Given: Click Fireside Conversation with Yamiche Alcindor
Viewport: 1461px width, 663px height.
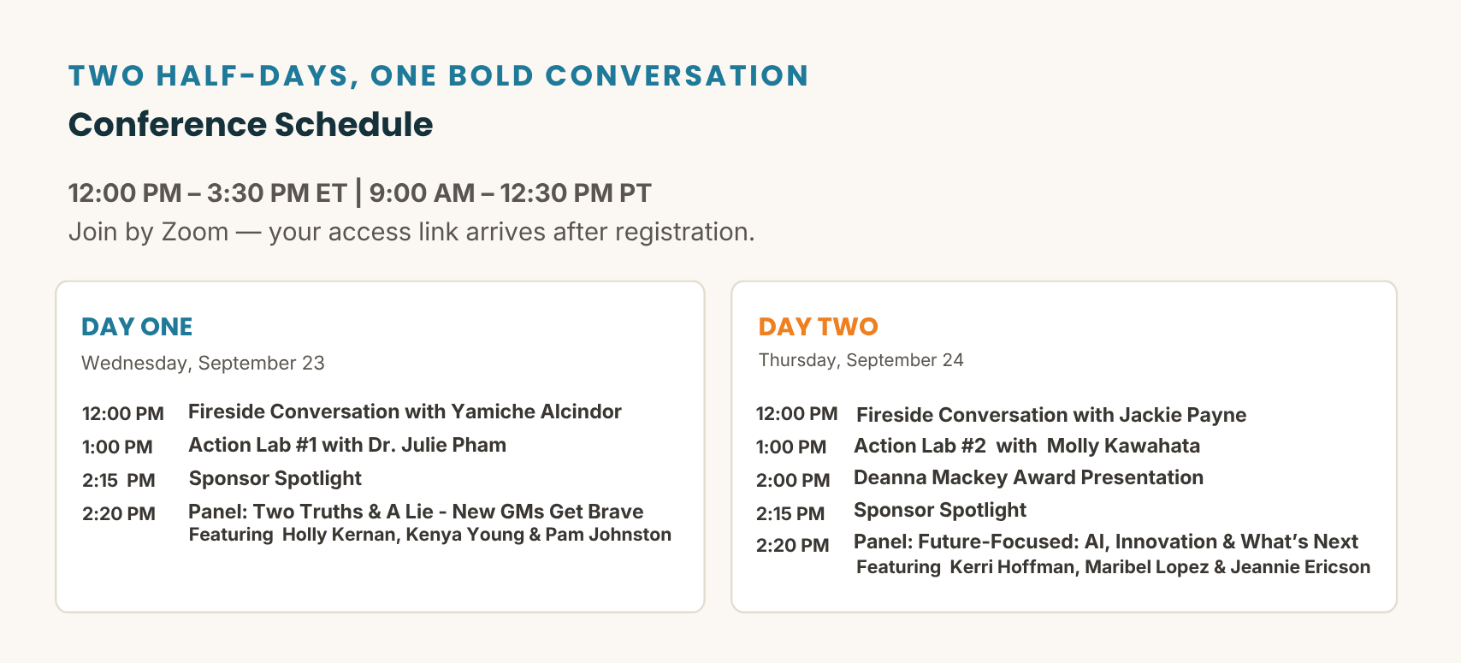Looking at the screenshot, I should [405, 411].
